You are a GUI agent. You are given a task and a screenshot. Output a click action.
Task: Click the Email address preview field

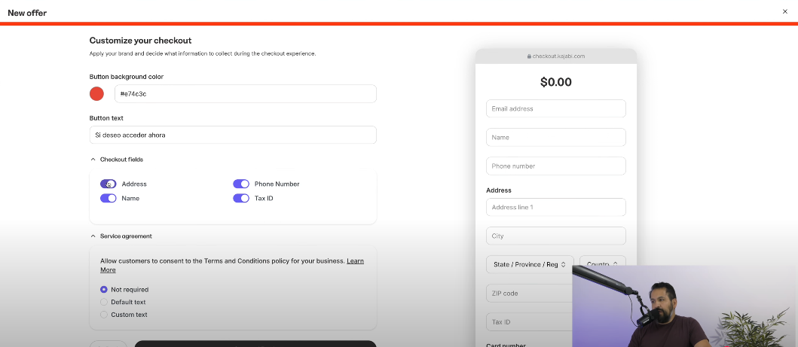tap(556, 108)
